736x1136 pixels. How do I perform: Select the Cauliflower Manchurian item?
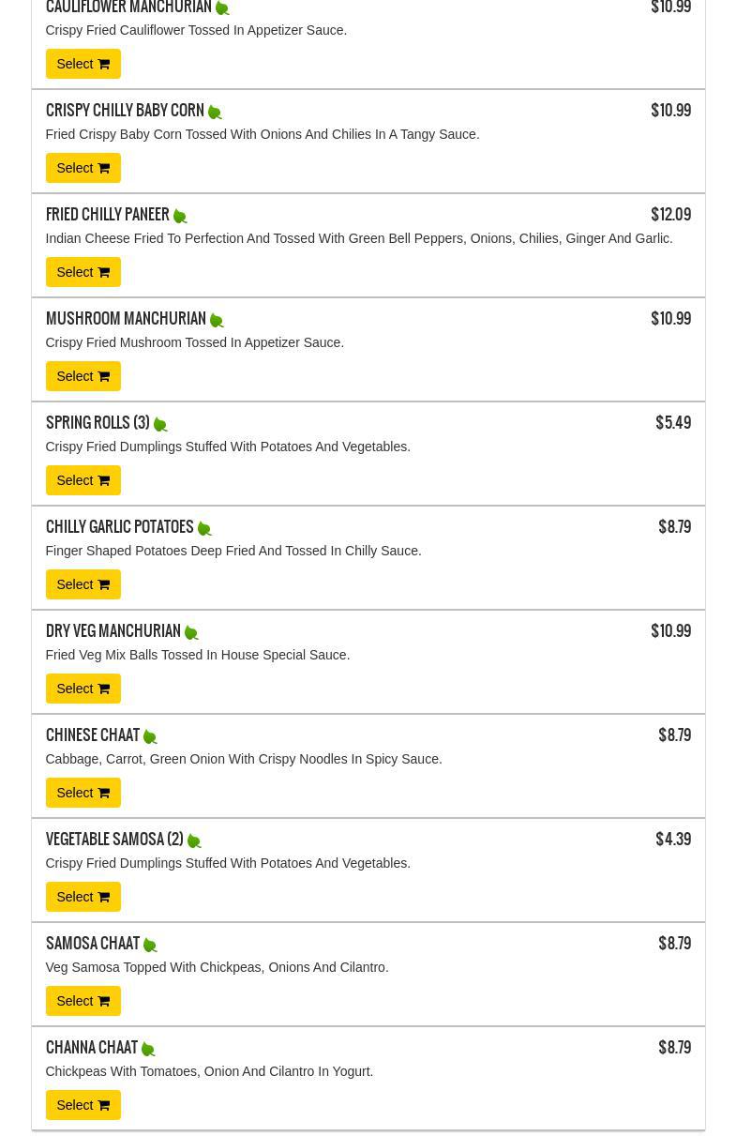tap(83, 64)
